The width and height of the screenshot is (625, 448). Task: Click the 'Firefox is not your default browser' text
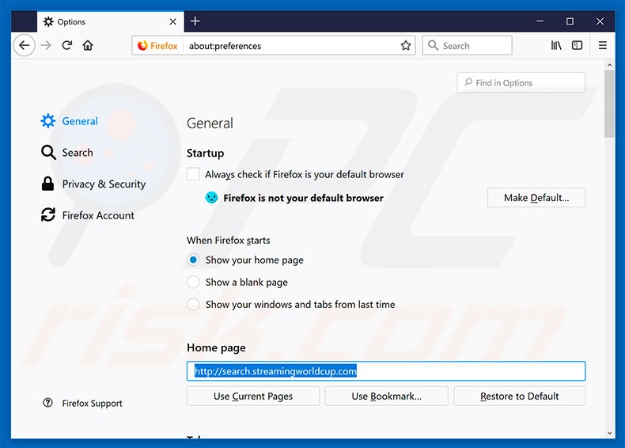pyautogui.click(x=303, y=198)
